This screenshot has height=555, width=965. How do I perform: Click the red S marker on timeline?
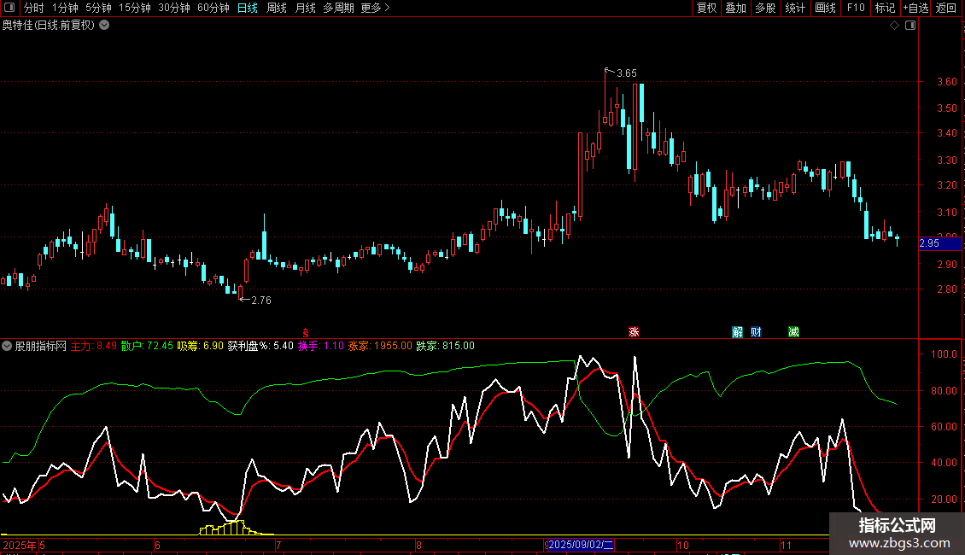tap(305, 333)
